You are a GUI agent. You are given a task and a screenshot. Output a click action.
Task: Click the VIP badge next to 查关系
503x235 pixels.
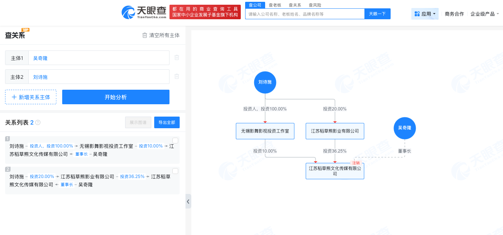pyautogui.click(x=25, y=30)
